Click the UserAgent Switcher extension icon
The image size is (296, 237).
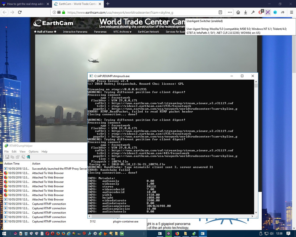[268, 12]
